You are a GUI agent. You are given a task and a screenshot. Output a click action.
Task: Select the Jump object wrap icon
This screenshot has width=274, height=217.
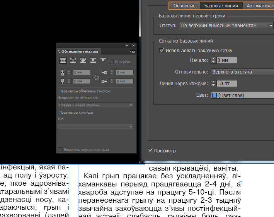[x=93, y=60]
